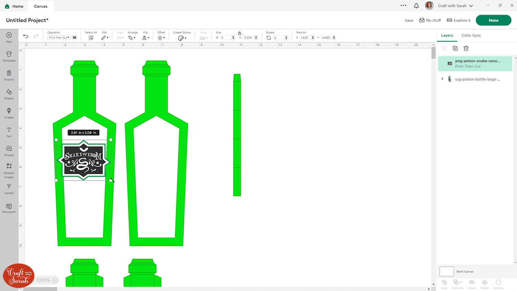Expand the svg-potion-bottle-large layer group
The height and width of the screenshot is (291, 517).
tap(442, 79)
